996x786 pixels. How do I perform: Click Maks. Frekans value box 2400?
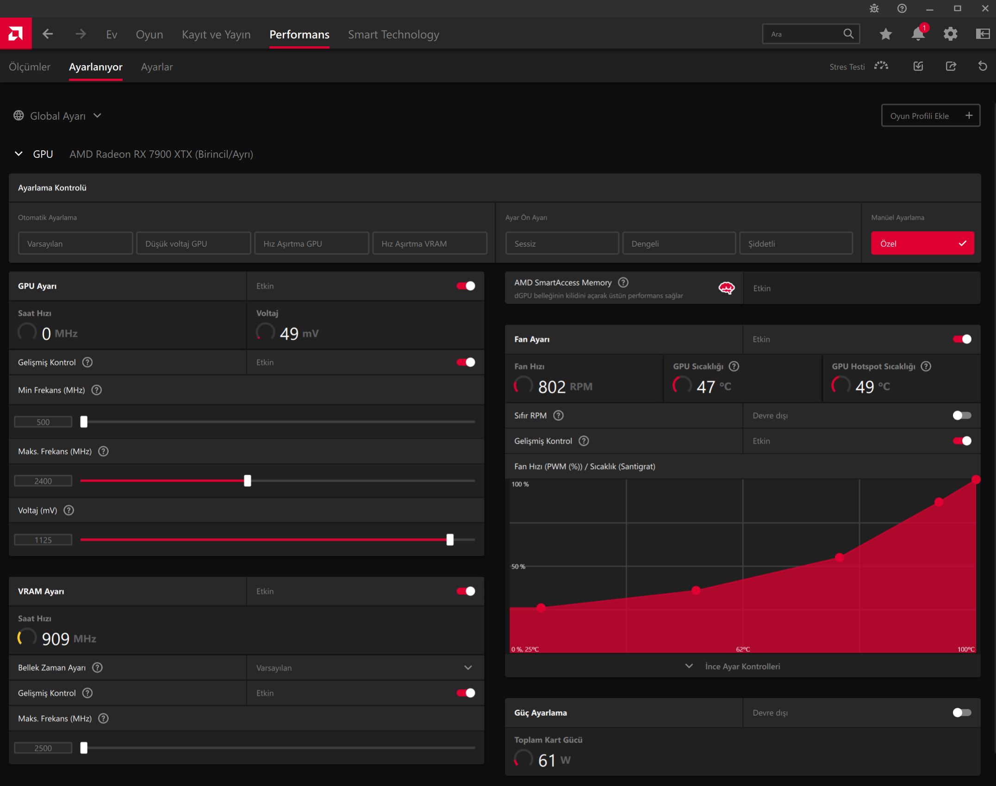43,481
